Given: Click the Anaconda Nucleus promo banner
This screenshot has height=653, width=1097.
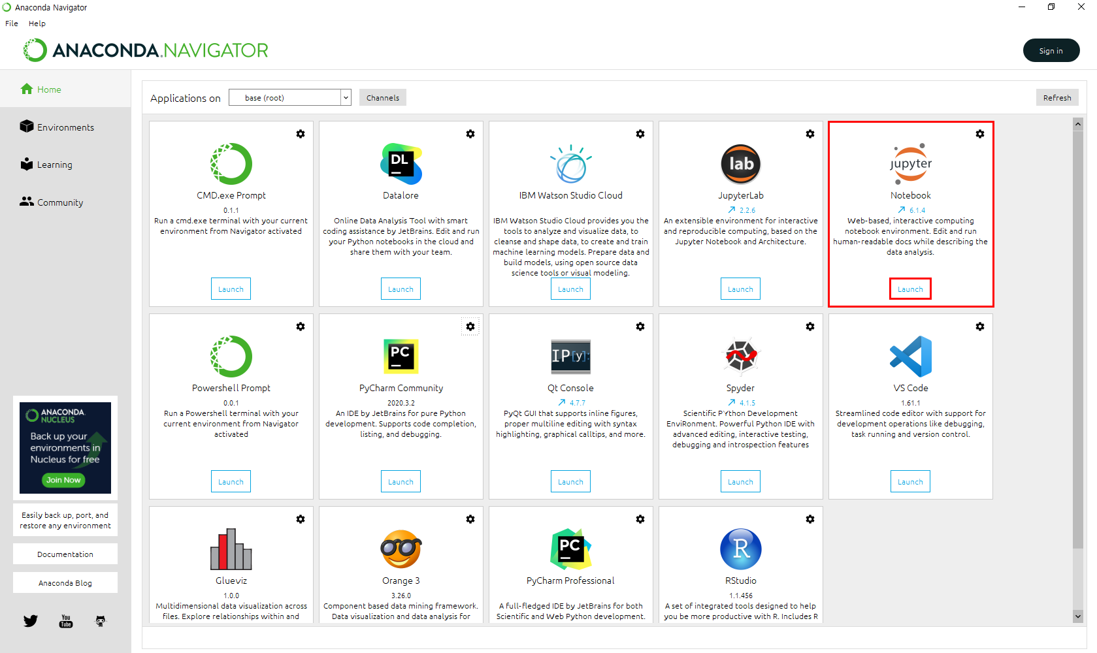Looking at the screenshot, I should pyautogui.click(x=65, y=448).
